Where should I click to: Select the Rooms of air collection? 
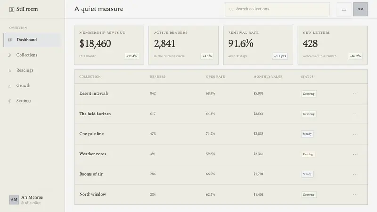[91, 174]
